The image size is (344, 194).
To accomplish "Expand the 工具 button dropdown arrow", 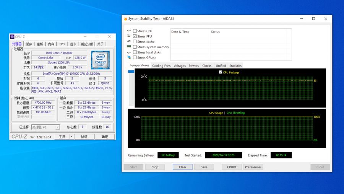I will [x=71, y=137].
